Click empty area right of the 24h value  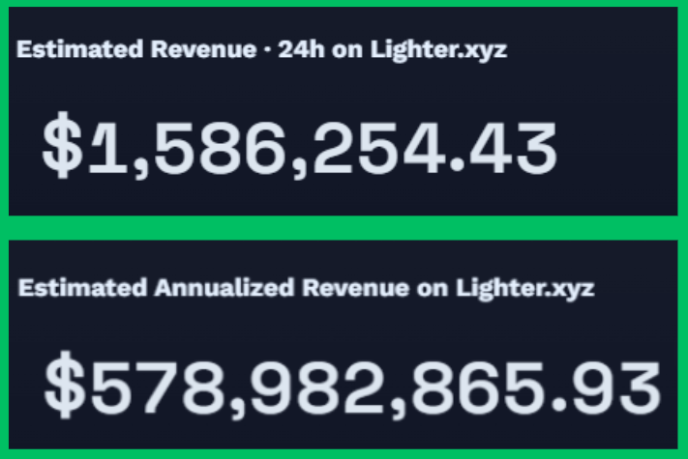click(619, 152)
